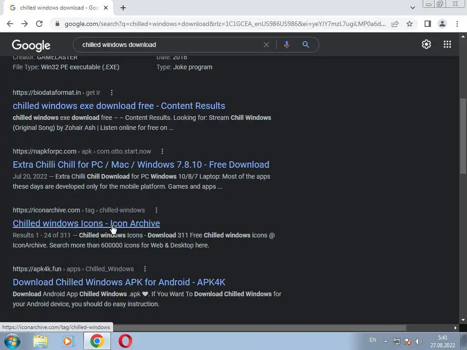Click 'File Type: Win32 PE executable' text

click(x=66, y=67)
